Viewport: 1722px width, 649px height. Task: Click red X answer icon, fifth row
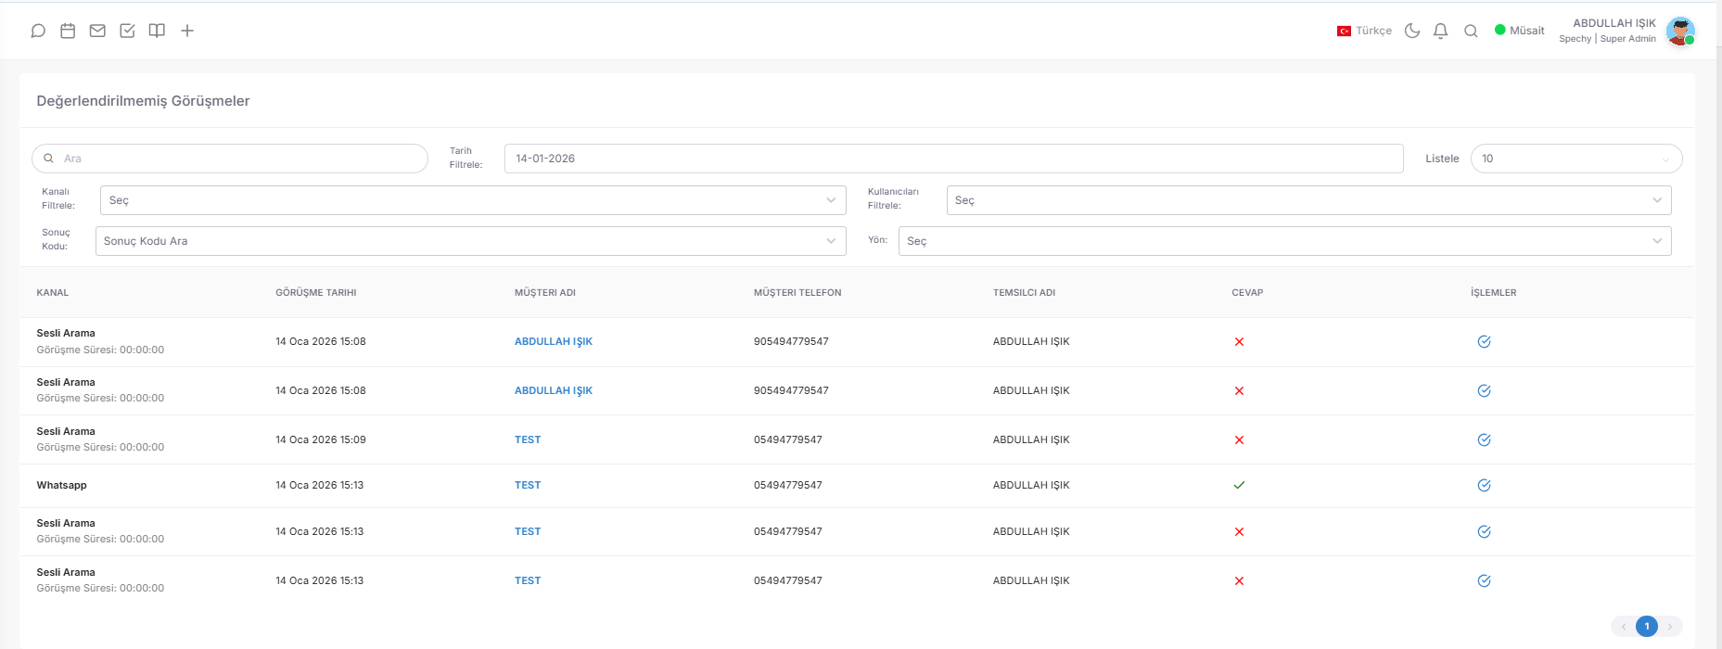pos(1239,532)
